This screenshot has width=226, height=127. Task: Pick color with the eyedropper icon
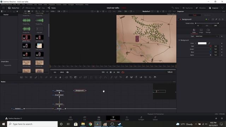(209, 43)
